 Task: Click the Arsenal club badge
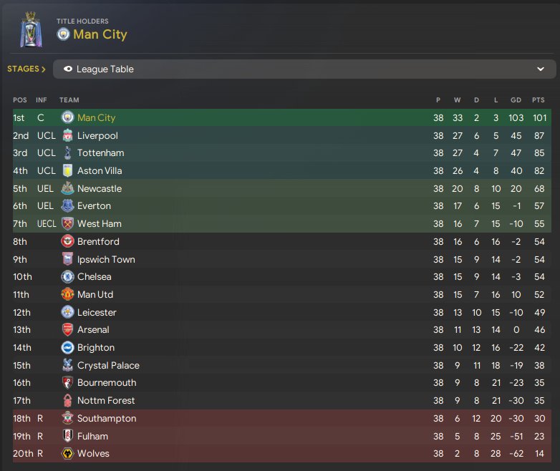click(x=68, y=330)
